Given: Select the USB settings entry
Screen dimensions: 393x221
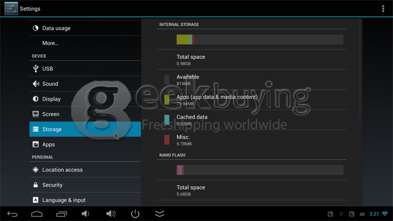Looking at the screenshot, I should coord(85,69).
